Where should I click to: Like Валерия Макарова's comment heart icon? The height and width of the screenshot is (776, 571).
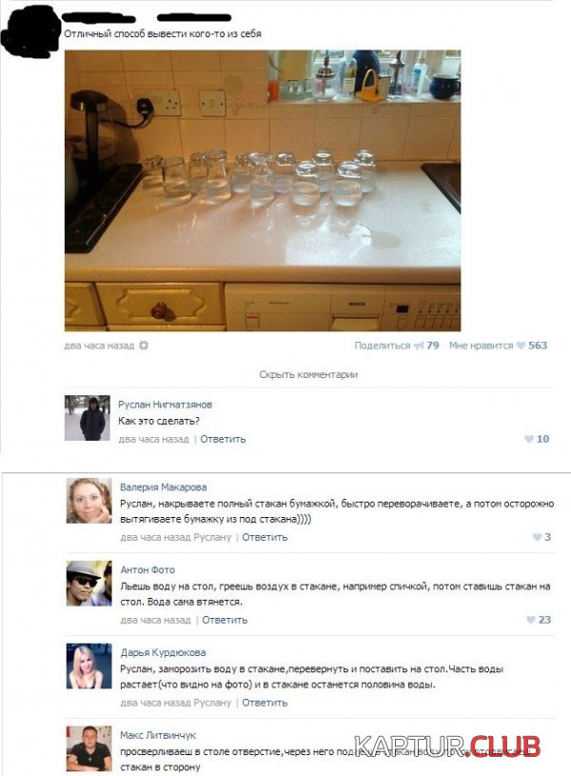click(x=537, y=537)
